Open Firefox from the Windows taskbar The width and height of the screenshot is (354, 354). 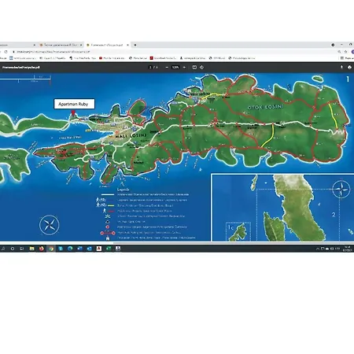[42, 249]
